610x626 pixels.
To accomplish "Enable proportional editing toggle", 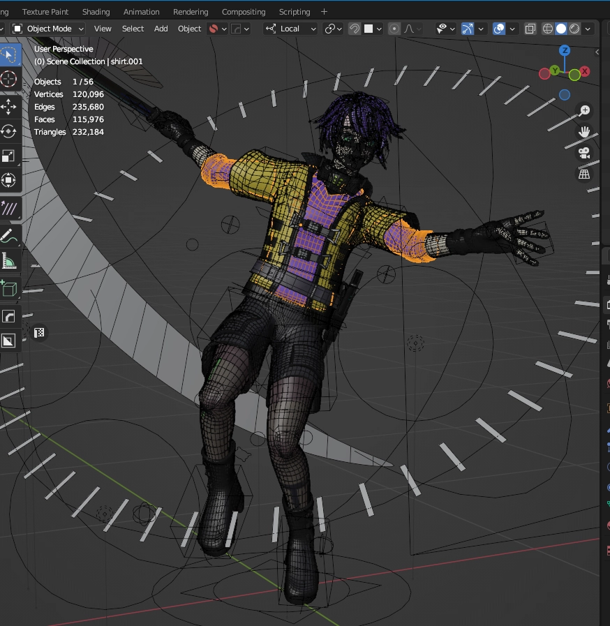I will [x=394, y=29].
